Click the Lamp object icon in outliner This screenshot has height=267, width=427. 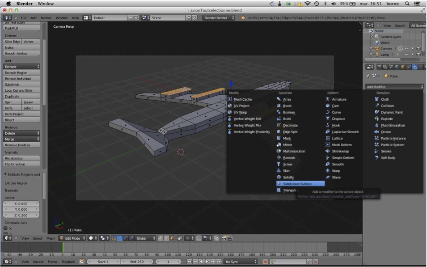(377, 55)
